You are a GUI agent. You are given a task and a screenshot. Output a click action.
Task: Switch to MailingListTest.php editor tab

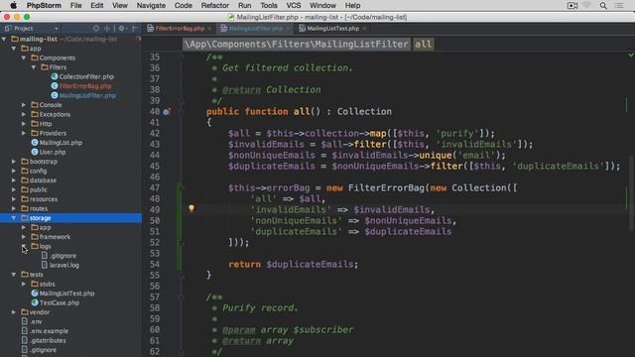tap(332, 29)
